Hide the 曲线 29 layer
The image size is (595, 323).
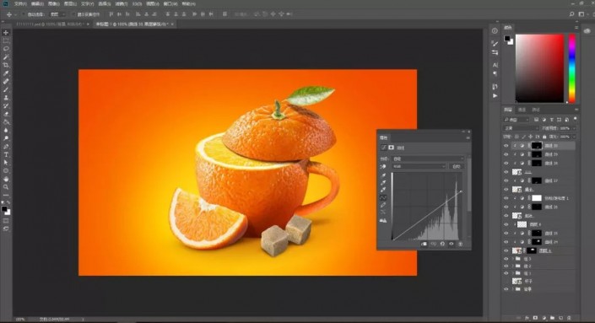tap(506, 154)
